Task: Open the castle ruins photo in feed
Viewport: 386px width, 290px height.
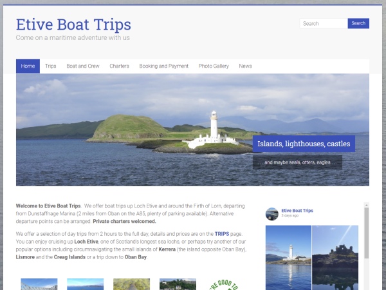Action: [335, 258]
